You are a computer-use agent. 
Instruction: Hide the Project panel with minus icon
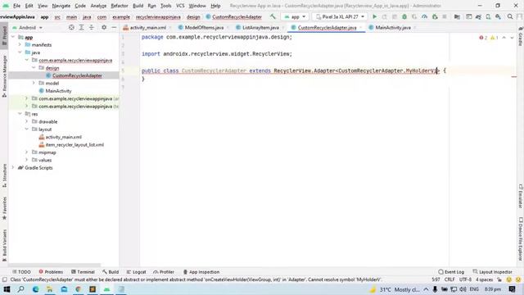[x=114, y=27]
